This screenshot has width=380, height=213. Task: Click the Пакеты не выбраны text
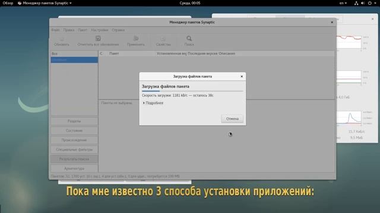pyautogui.click(x=117, y=103)
